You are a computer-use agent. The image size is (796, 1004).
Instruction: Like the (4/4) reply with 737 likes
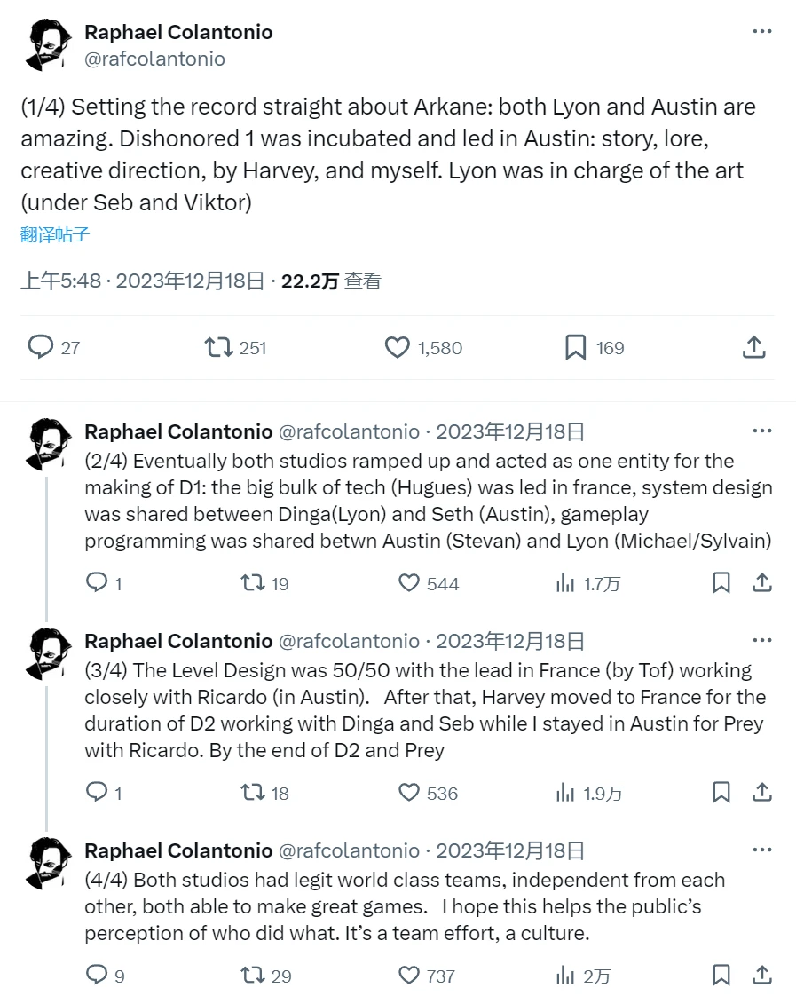(408, 976)
